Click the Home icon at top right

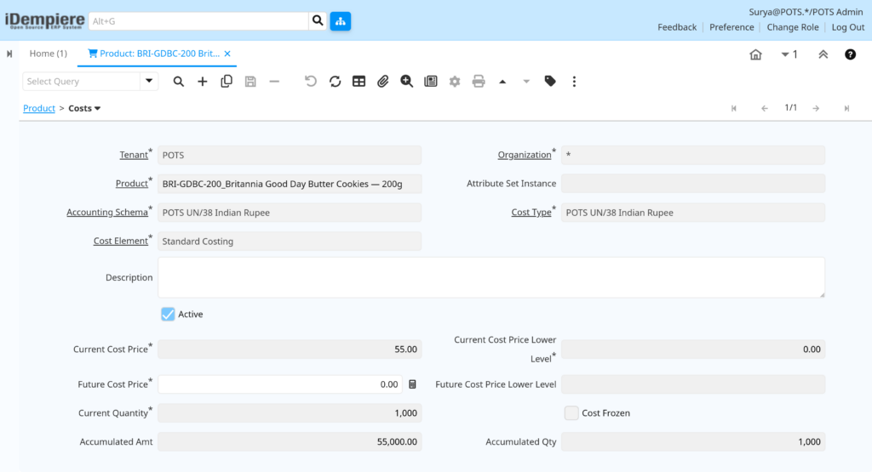[x=755, y=54]
